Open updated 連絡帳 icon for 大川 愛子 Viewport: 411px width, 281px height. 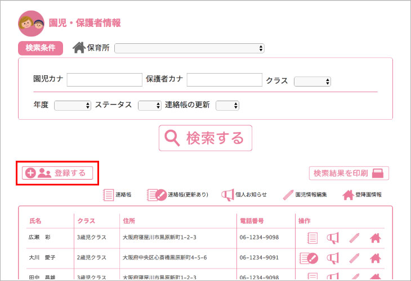click(309, 258)
